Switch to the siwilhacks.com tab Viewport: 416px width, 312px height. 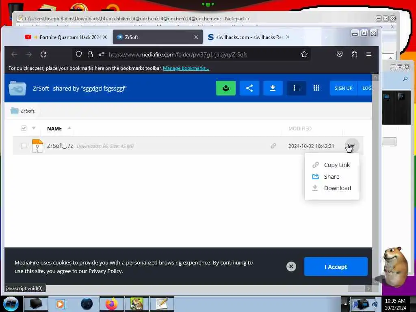click(x=245, y=37)
